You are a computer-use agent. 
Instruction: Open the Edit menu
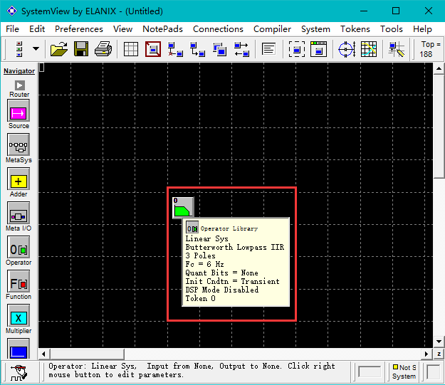[x=37, y=29]
